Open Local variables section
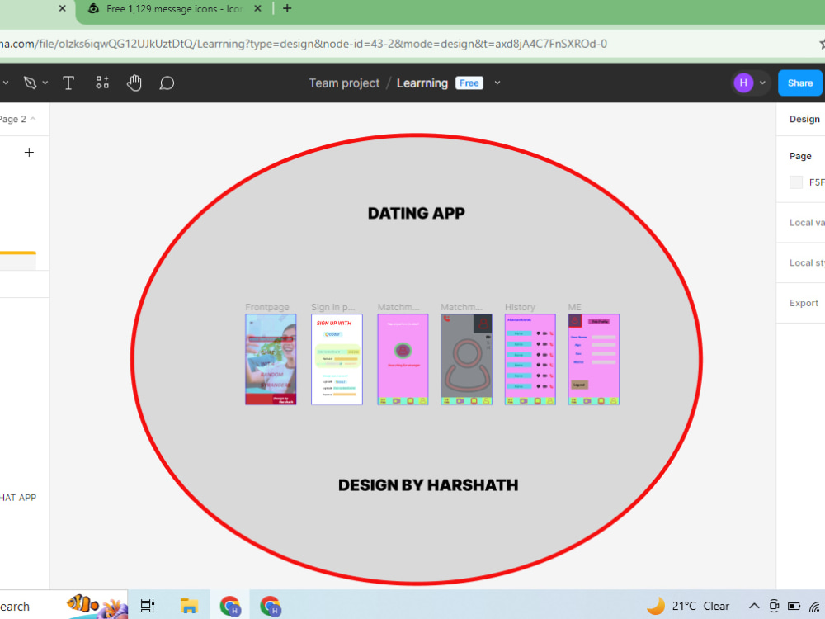This screenshot has width=825, height=619. tap(807, 223)
